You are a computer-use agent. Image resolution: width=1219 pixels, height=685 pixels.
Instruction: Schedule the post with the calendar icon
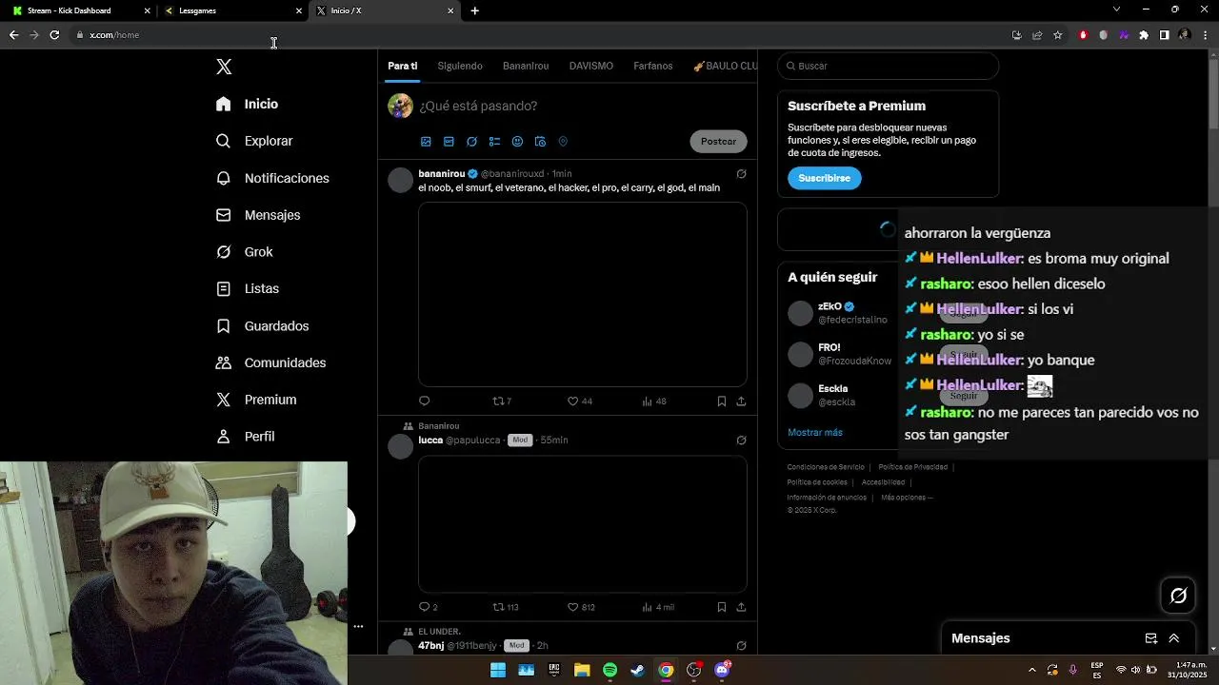pyautogui.click(x=540, y=142)
